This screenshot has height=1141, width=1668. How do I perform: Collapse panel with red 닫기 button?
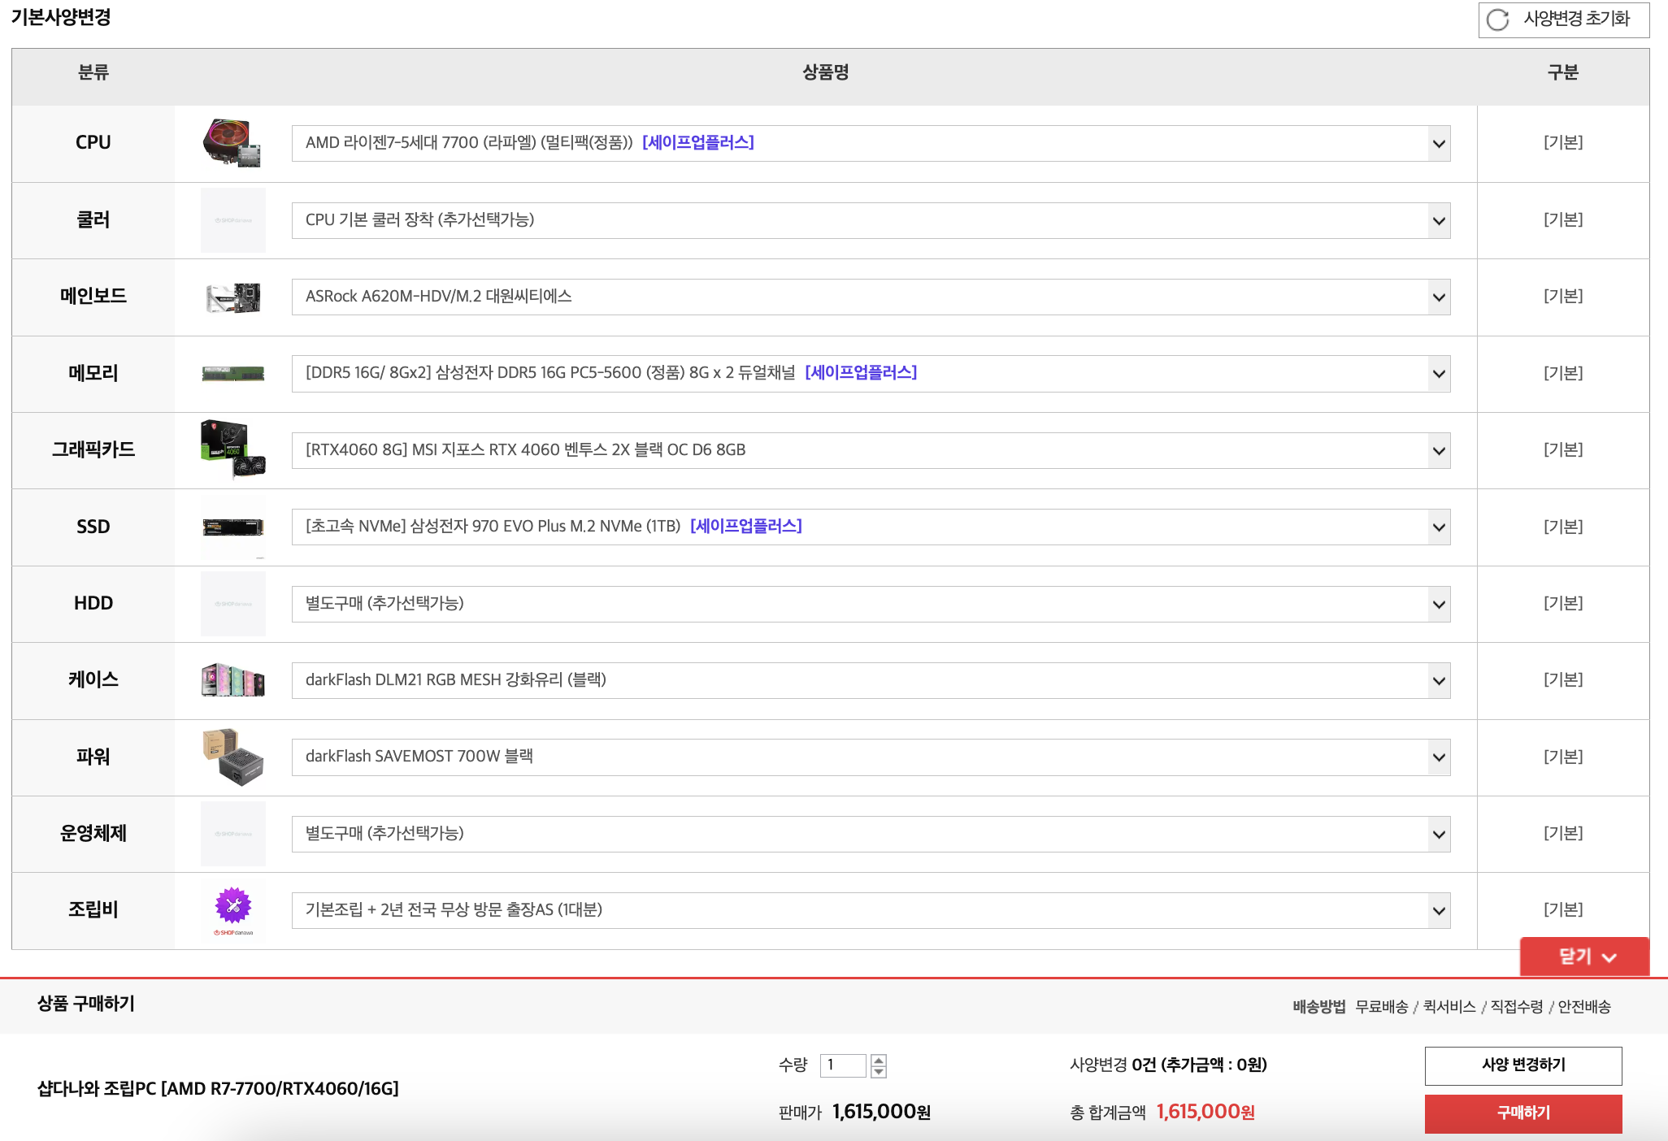[1583, 957]
